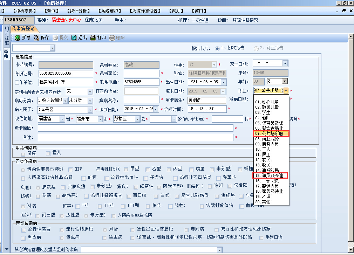Select 12, 农民 in occupation list
The width and height of the screenshot is (354, 255).
point(271,160)
